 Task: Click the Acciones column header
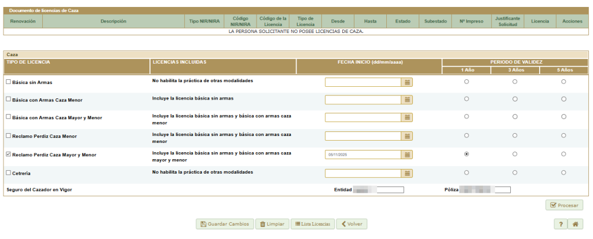pyautogui.click(x=572, y=21)
